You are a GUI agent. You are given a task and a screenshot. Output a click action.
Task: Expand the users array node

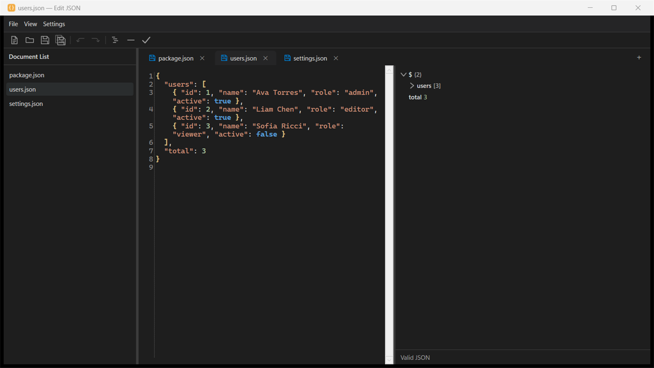point(412,86)
